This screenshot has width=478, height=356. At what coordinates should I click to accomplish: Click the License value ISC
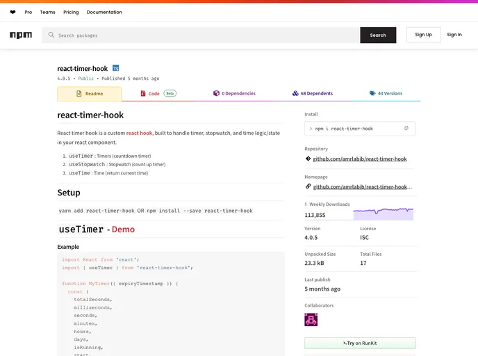pyautogui.click(x=364, y=237)
